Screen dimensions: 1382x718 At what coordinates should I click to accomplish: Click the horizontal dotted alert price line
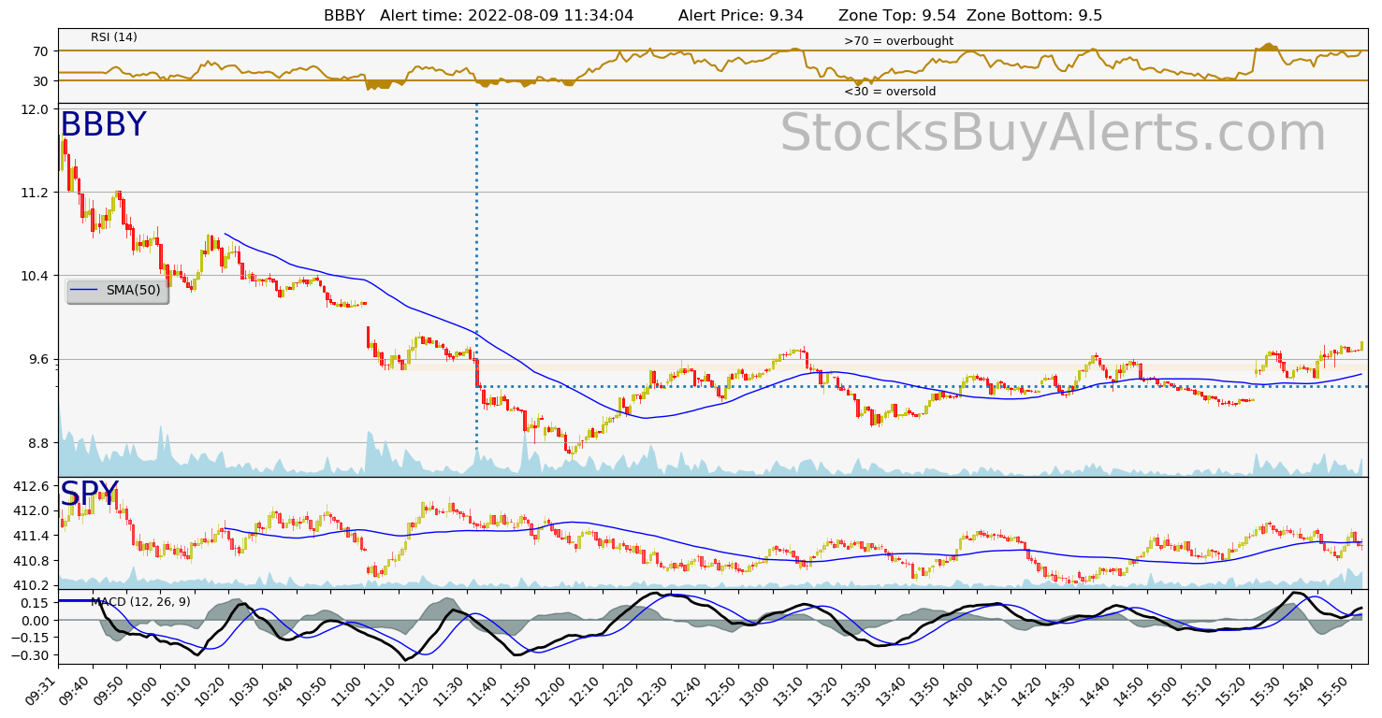[x=922, y=386]
